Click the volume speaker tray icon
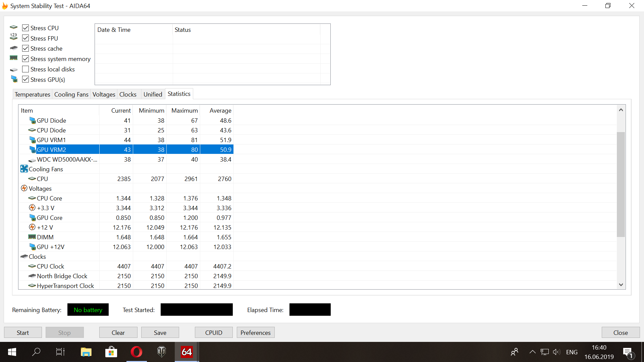The width and height of the screenshot is (644, 362). [556, 352]
